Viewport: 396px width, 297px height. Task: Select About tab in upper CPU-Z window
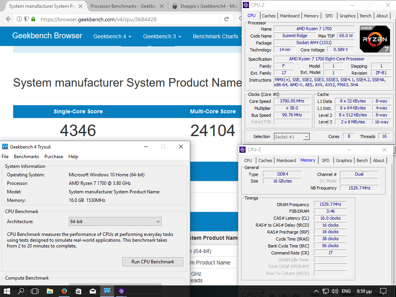(x=382, y=16)
